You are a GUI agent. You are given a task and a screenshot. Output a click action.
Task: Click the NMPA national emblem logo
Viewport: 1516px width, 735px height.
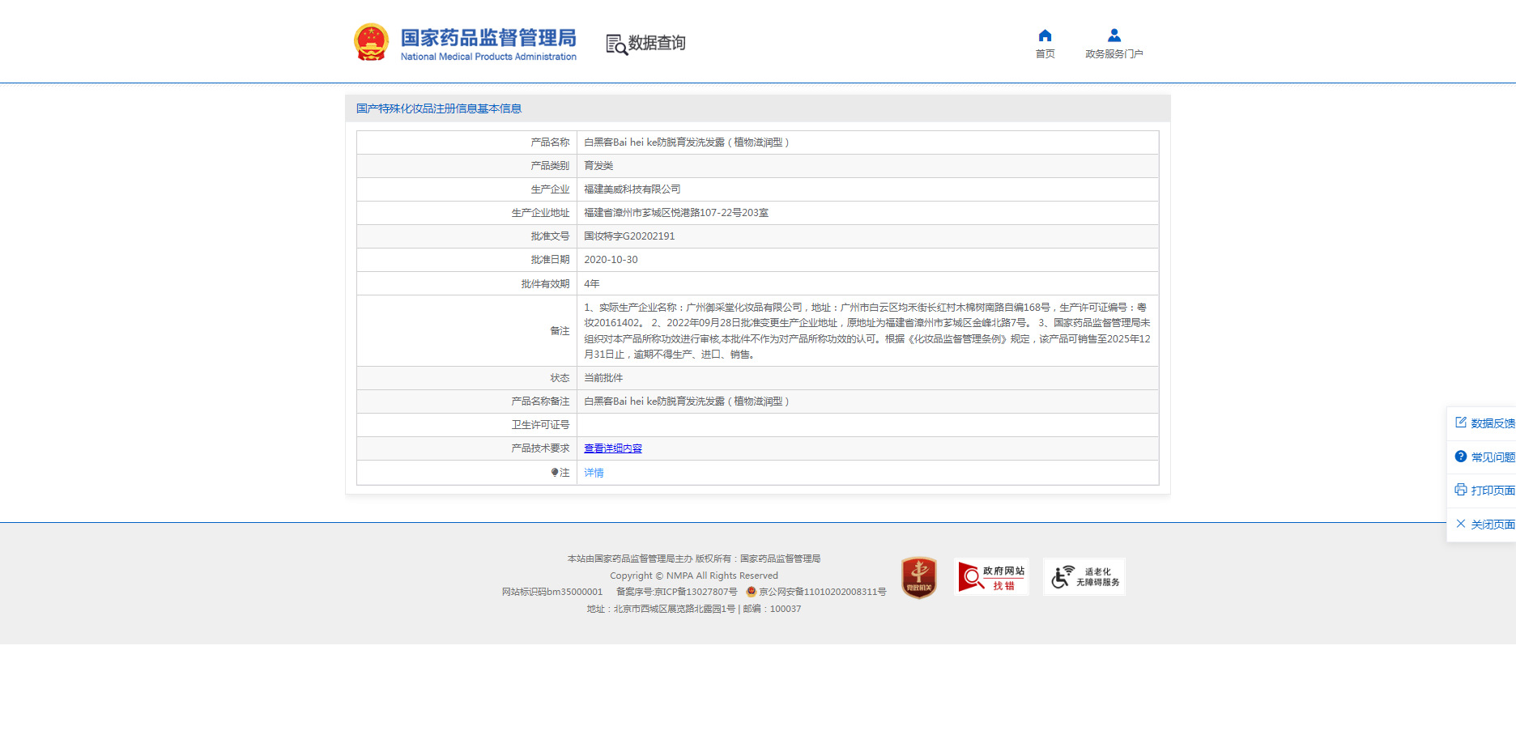[x=371, y=41]
